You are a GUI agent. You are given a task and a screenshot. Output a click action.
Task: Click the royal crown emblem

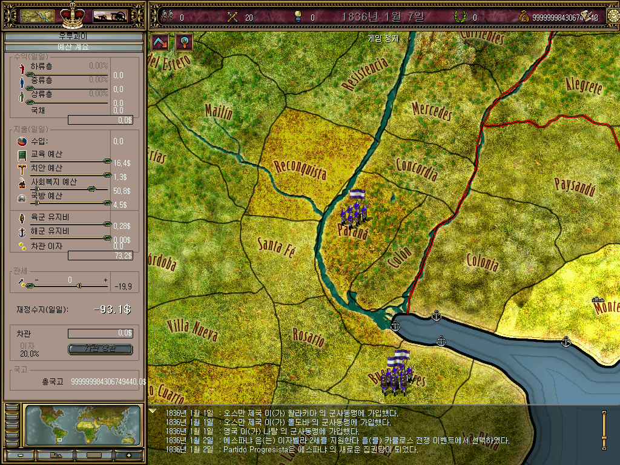coord(73,15)
